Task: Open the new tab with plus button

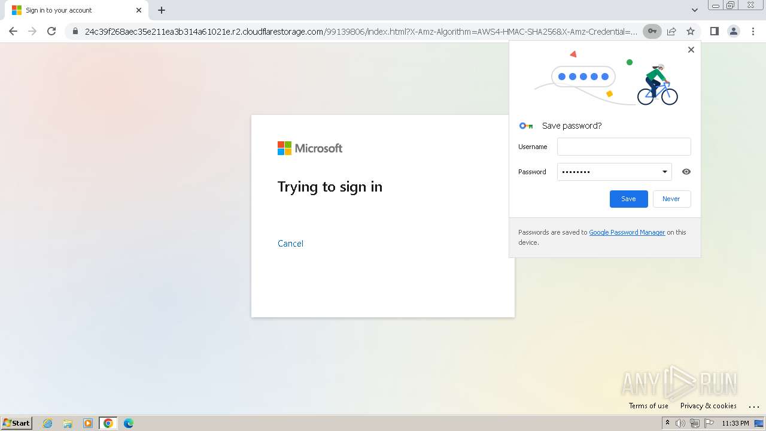Action: click(162, 10)
